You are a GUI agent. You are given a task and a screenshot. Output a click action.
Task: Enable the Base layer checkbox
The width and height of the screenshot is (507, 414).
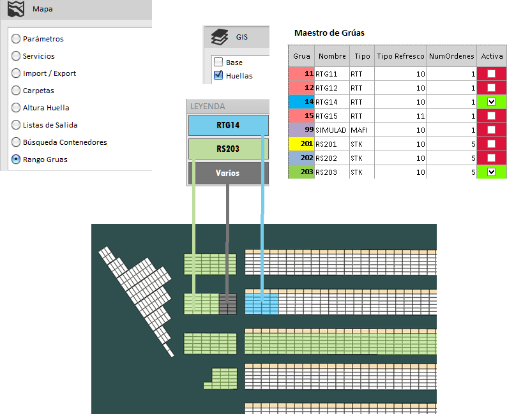tap(218, 63)
